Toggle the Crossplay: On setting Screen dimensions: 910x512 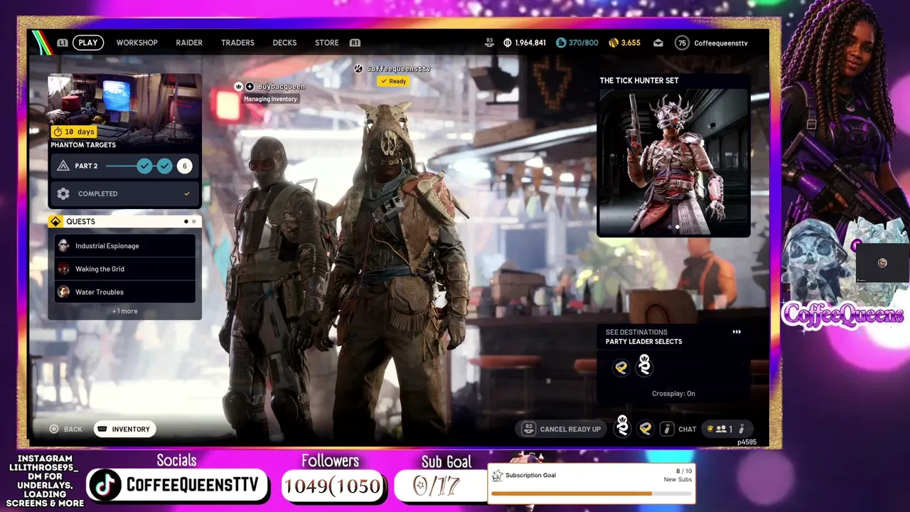673,393
